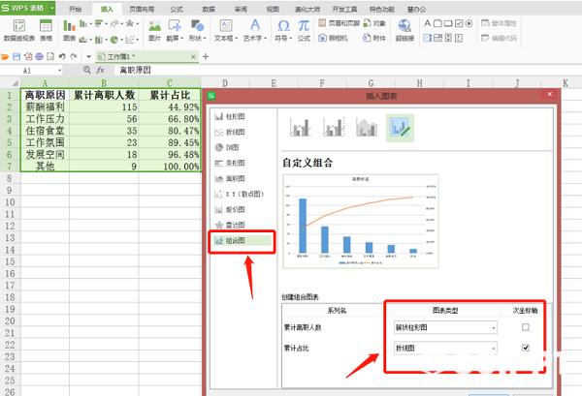
Task: Insert a 超链接 hyperlink
Action: pos(404,30)
